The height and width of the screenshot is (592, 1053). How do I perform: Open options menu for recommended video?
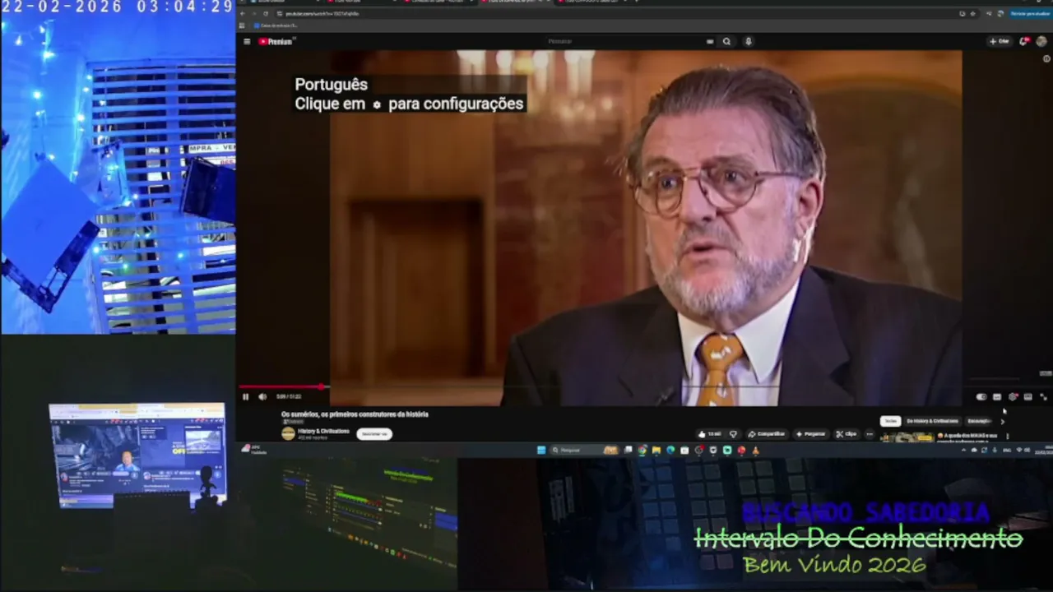click(x=1007, y=436)
